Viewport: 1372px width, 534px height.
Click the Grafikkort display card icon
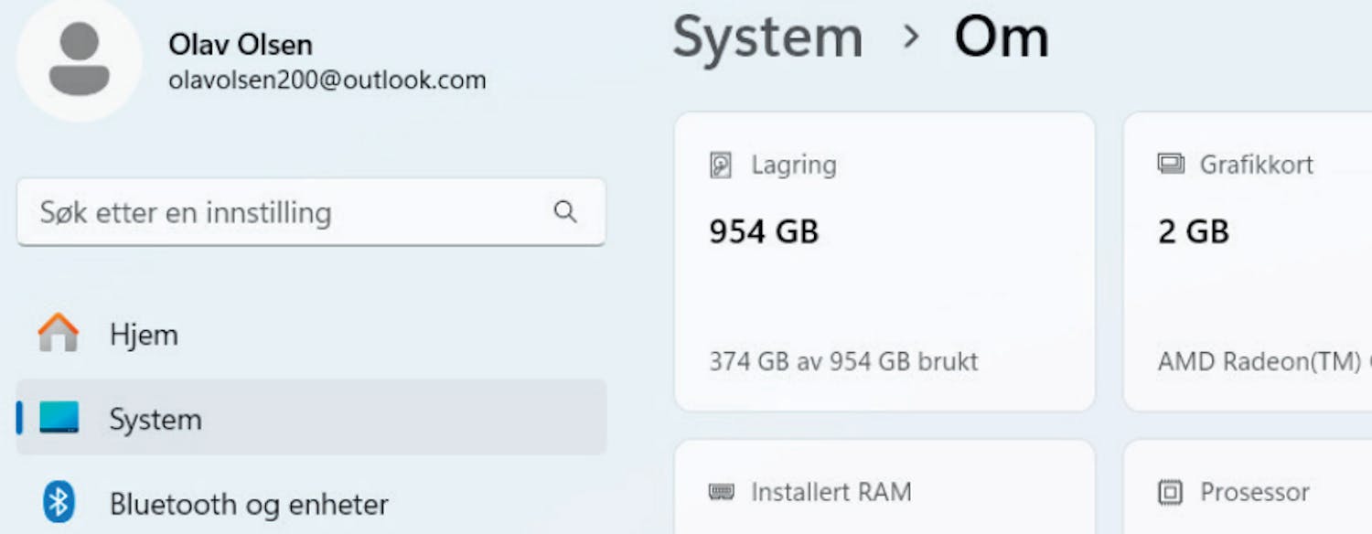pos(1170,165)
